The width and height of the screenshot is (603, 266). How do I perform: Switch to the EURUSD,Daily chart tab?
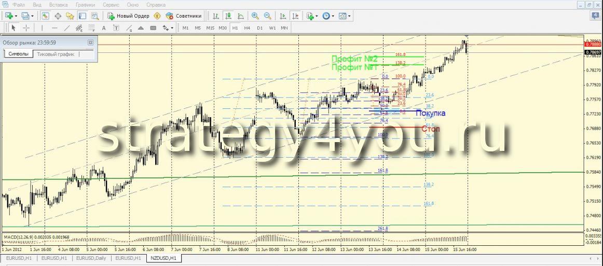[x=92, y=258]
